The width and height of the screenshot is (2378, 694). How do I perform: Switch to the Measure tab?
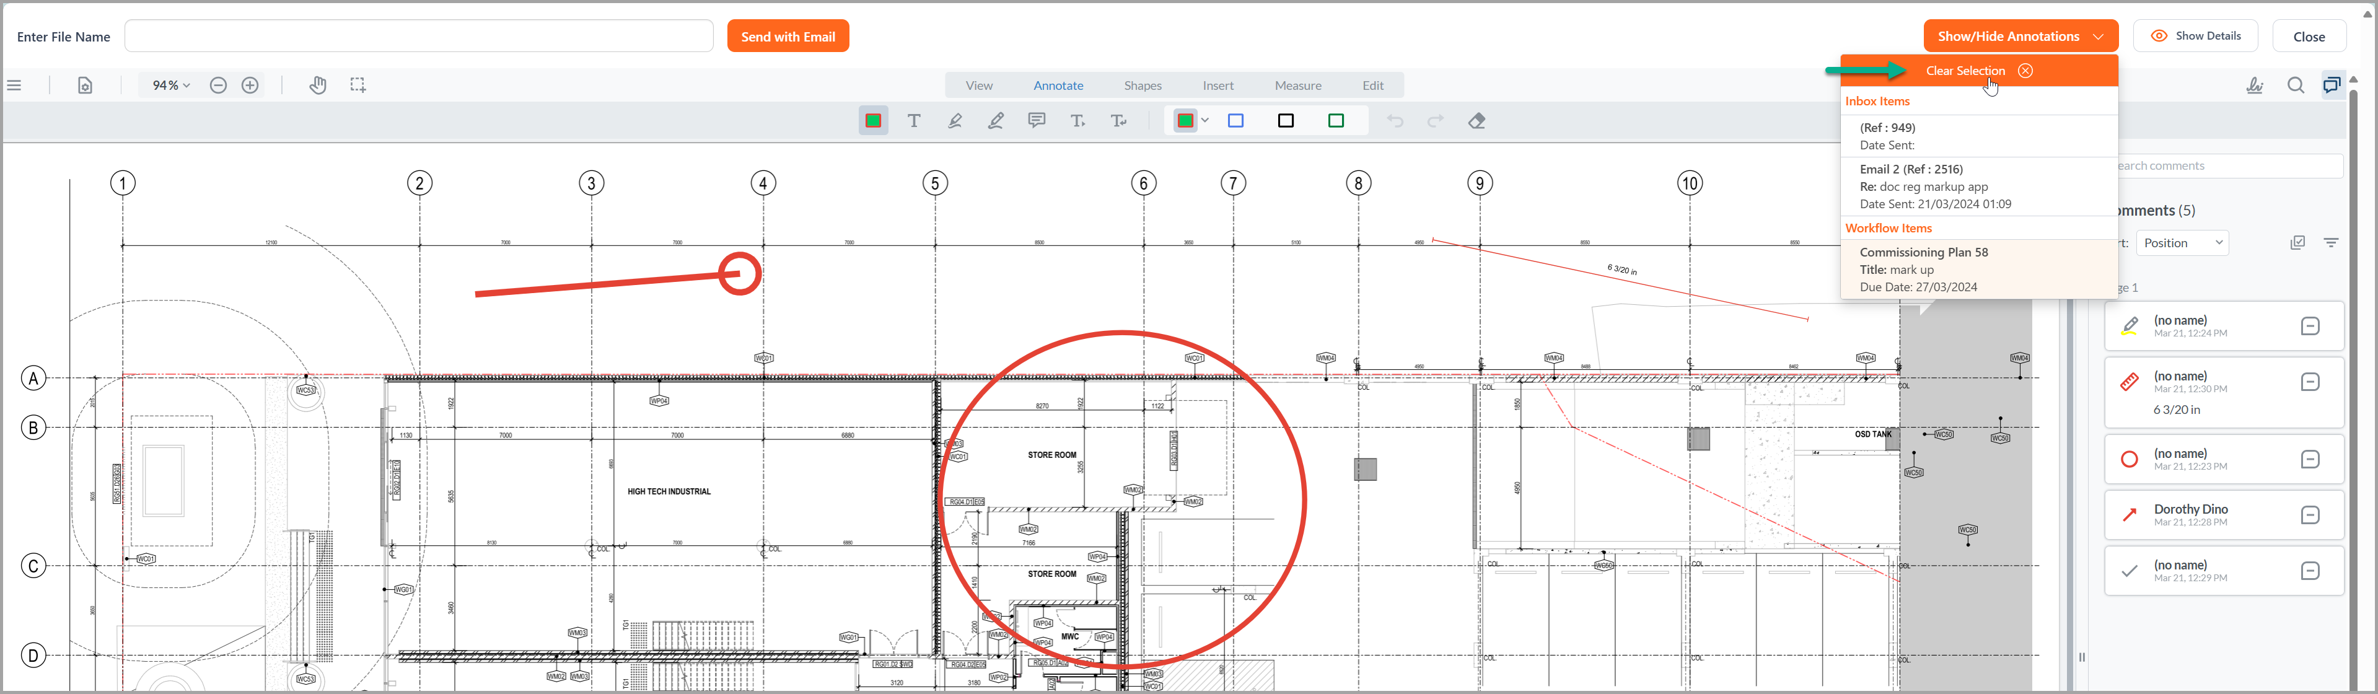(x=1297, y=85)
